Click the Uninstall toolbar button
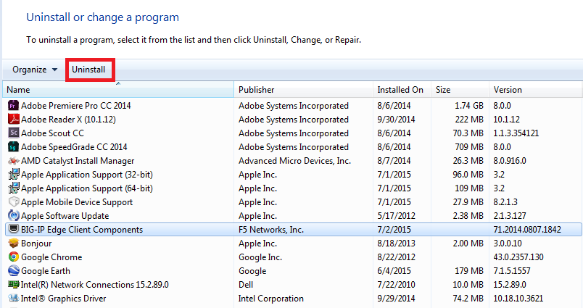 coord(88,70)
